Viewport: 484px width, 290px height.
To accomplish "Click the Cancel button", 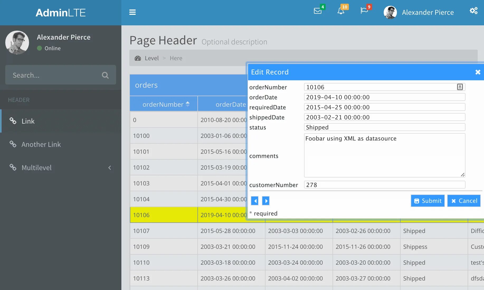I will (x=464, y=201).
